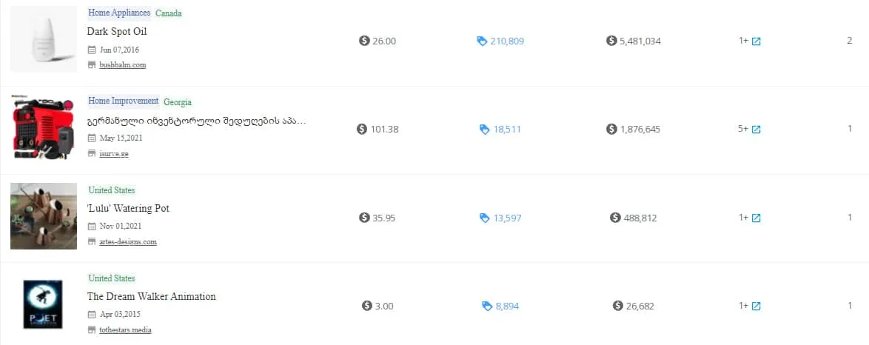Click the 13,597 sales count link
Screen dimensions: 869x345
[507, 218]
